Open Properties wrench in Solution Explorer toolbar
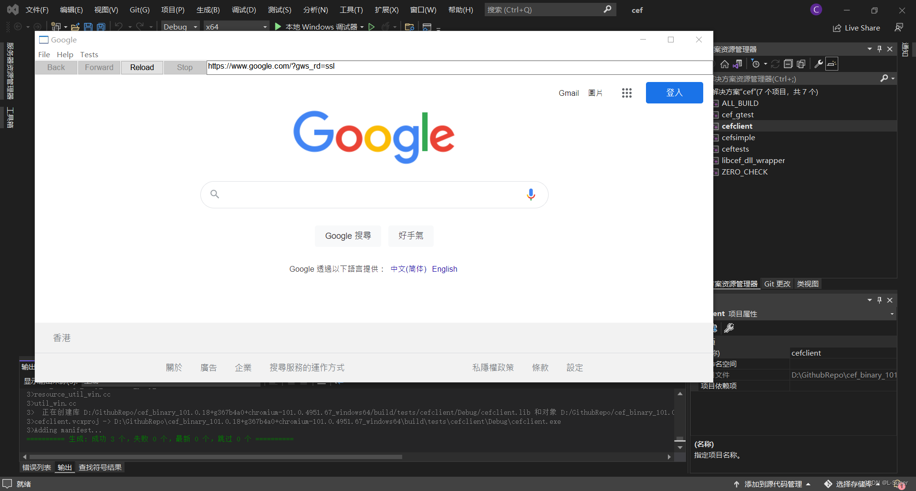This screenshot has width=916, height=491. 819,64
